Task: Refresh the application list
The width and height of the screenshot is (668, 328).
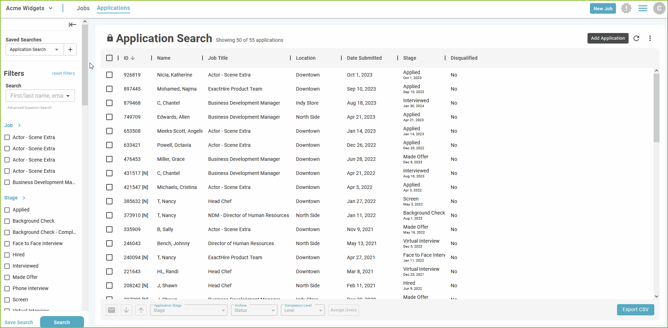Action: tap(636, 38)
